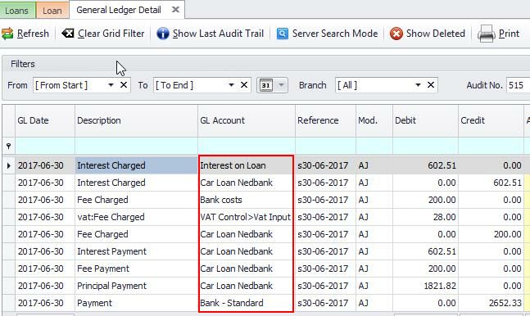Click the 2652.33 credit value
This screenshot has width=530, height=316.
(x=505, y=303)
